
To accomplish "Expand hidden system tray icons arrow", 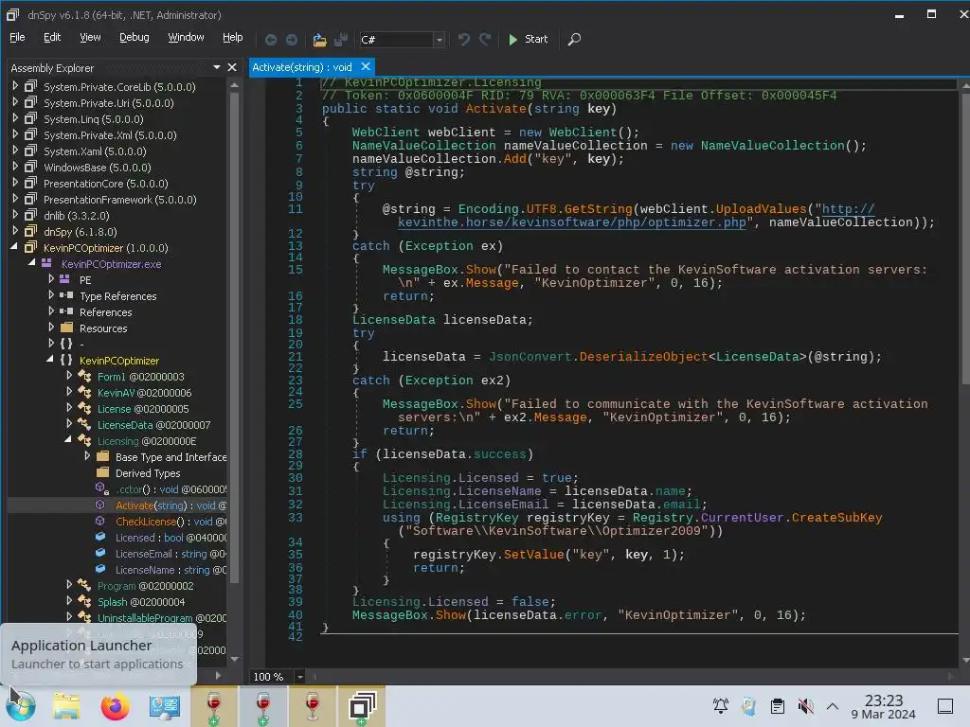I will [x=833, y=705].
